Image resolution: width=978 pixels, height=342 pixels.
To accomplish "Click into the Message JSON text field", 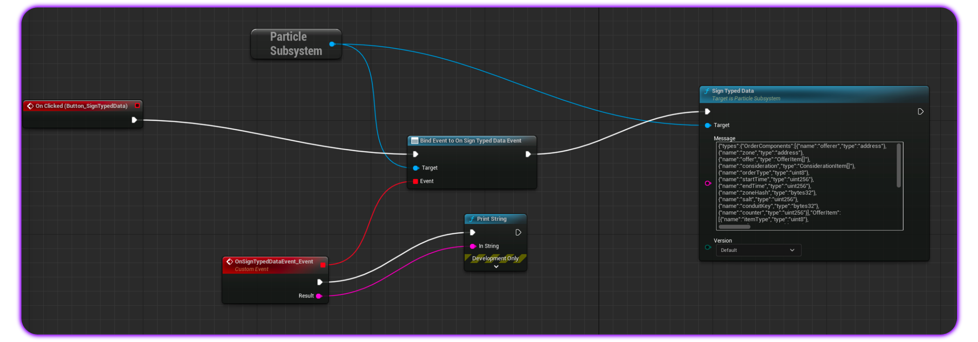I will [x=810, y=186].
